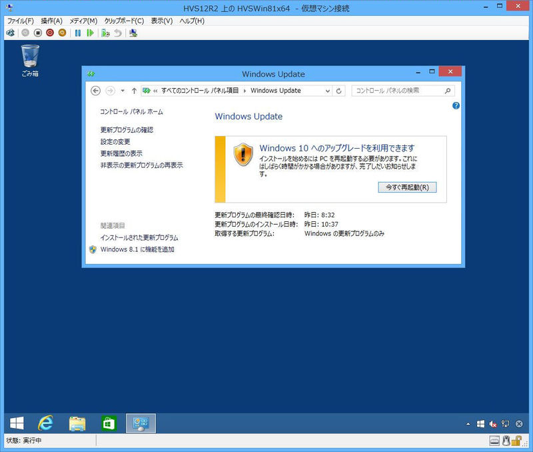Screen dimensions: 533x452
Task: View 更新履歴の表示 link
Action: click(x=121, y=153)
